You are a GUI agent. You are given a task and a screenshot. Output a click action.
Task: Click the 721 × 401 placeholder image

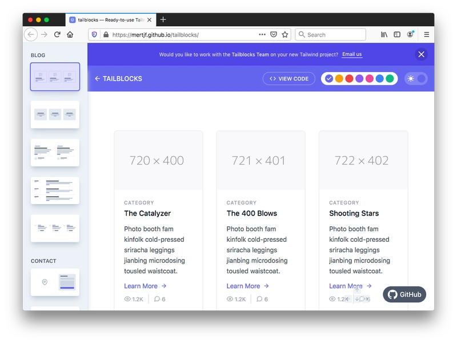click(261, 161)
